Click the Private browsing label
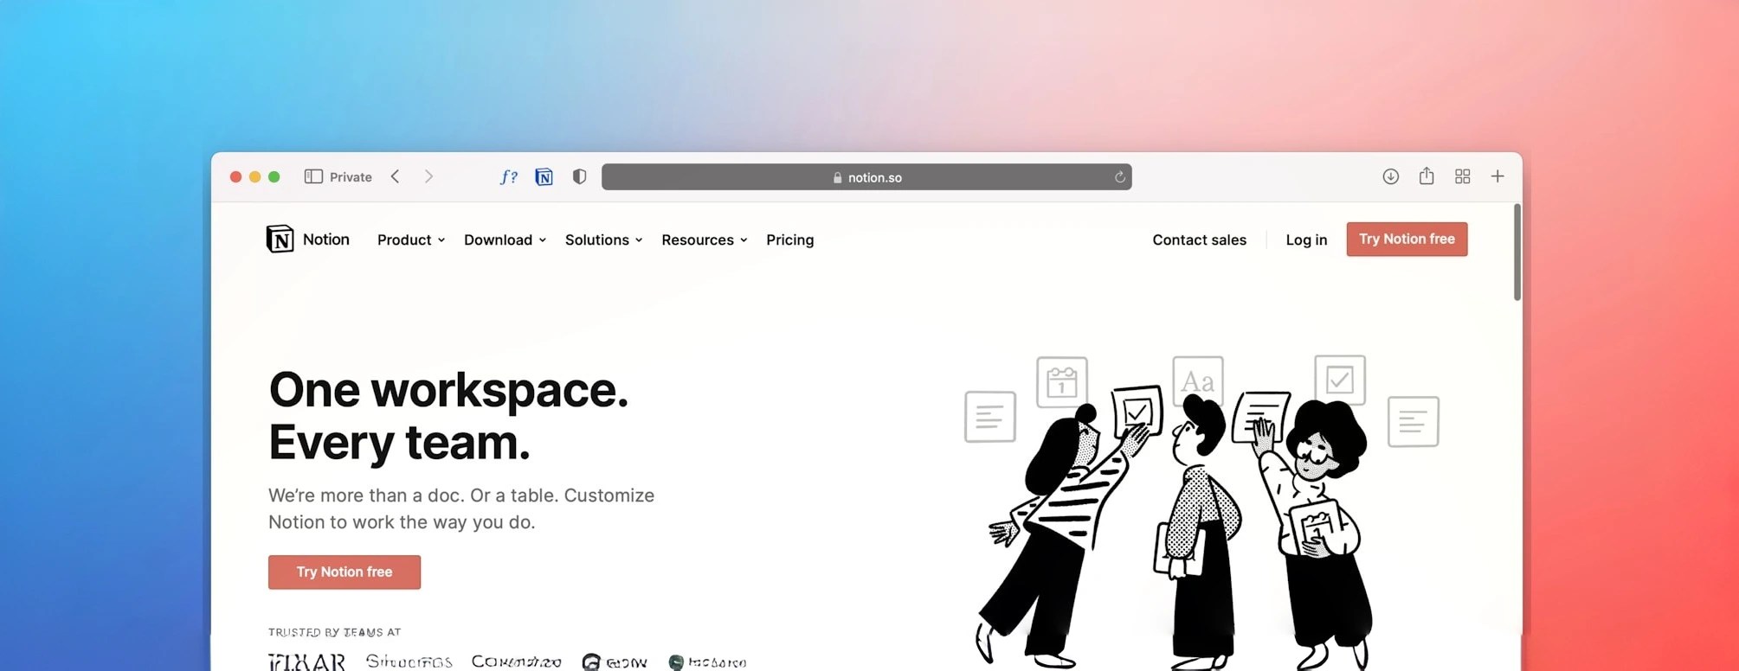Viewport: 1739px width, 671px height. (x=351, y=176)
